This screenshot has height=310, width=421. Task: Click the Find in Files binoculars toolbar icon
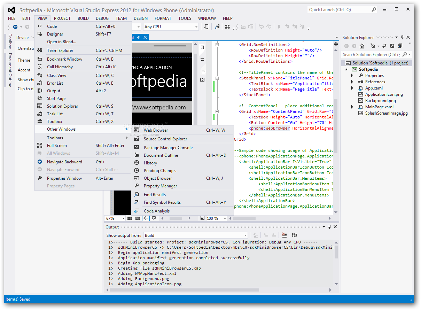pyautogui.click(x=227, y=27)
